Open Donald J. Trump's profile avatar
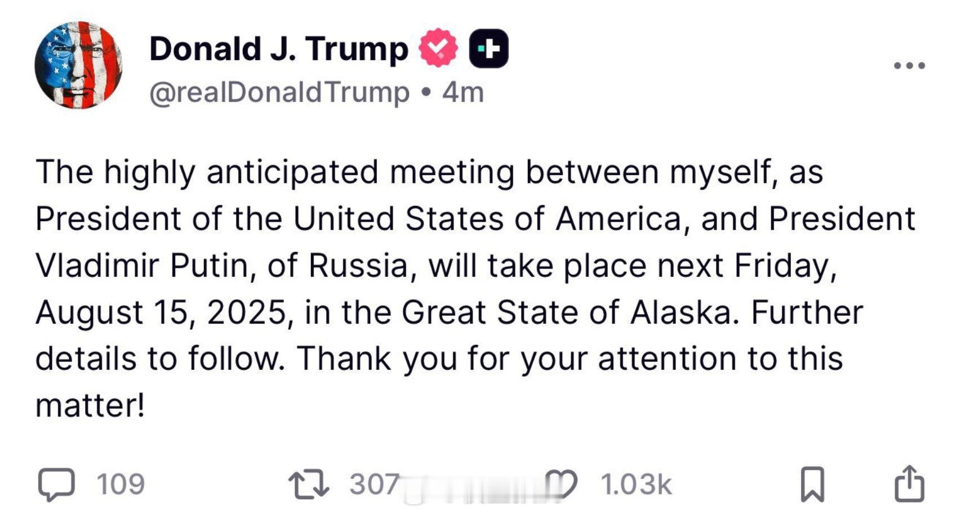965x515 pixels. (x=78, y=65)
